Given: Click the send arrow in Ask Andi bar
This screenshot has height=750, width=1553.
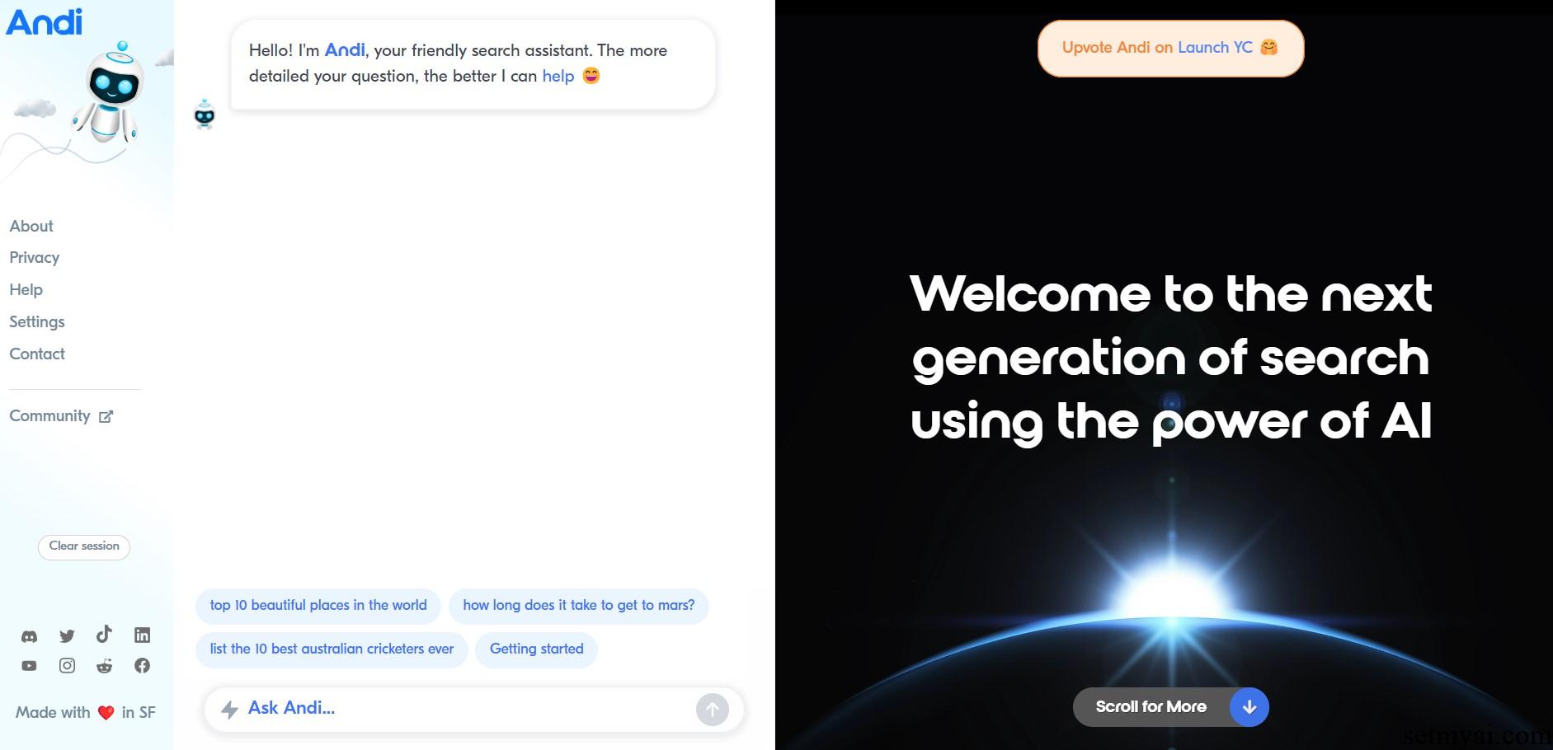Looking at the screenshot, I should click(712, 709).
